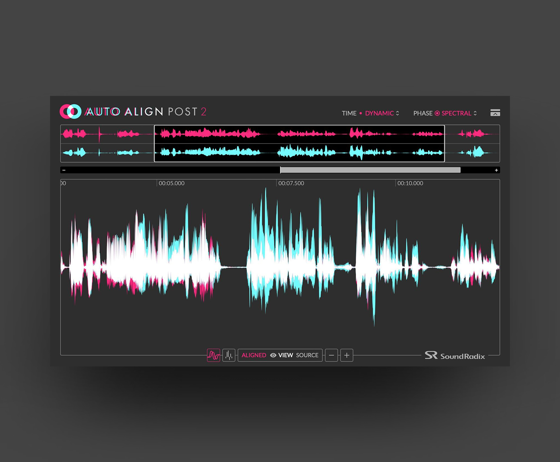Viewport: 560px width, 462px height.
Task: Toggle the eye icon beside VIEW
Action: click(x=273, y=355)
